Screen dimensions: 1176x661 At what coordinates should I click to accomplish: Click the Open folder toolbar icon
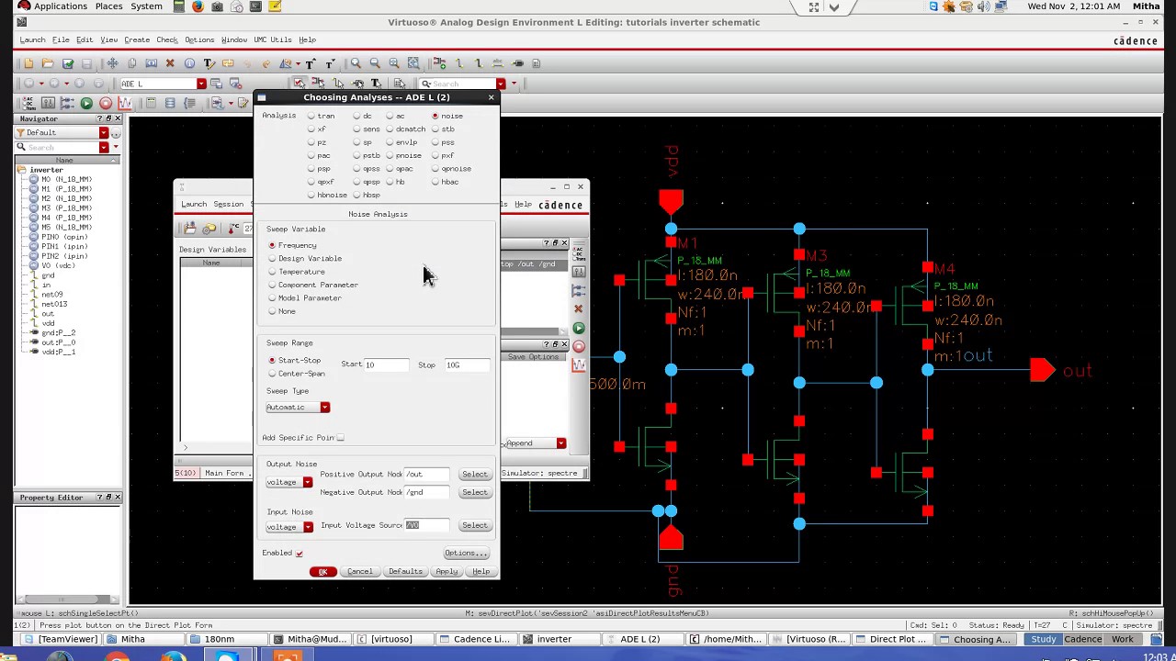pyautogui.click(x=48, y=63)
